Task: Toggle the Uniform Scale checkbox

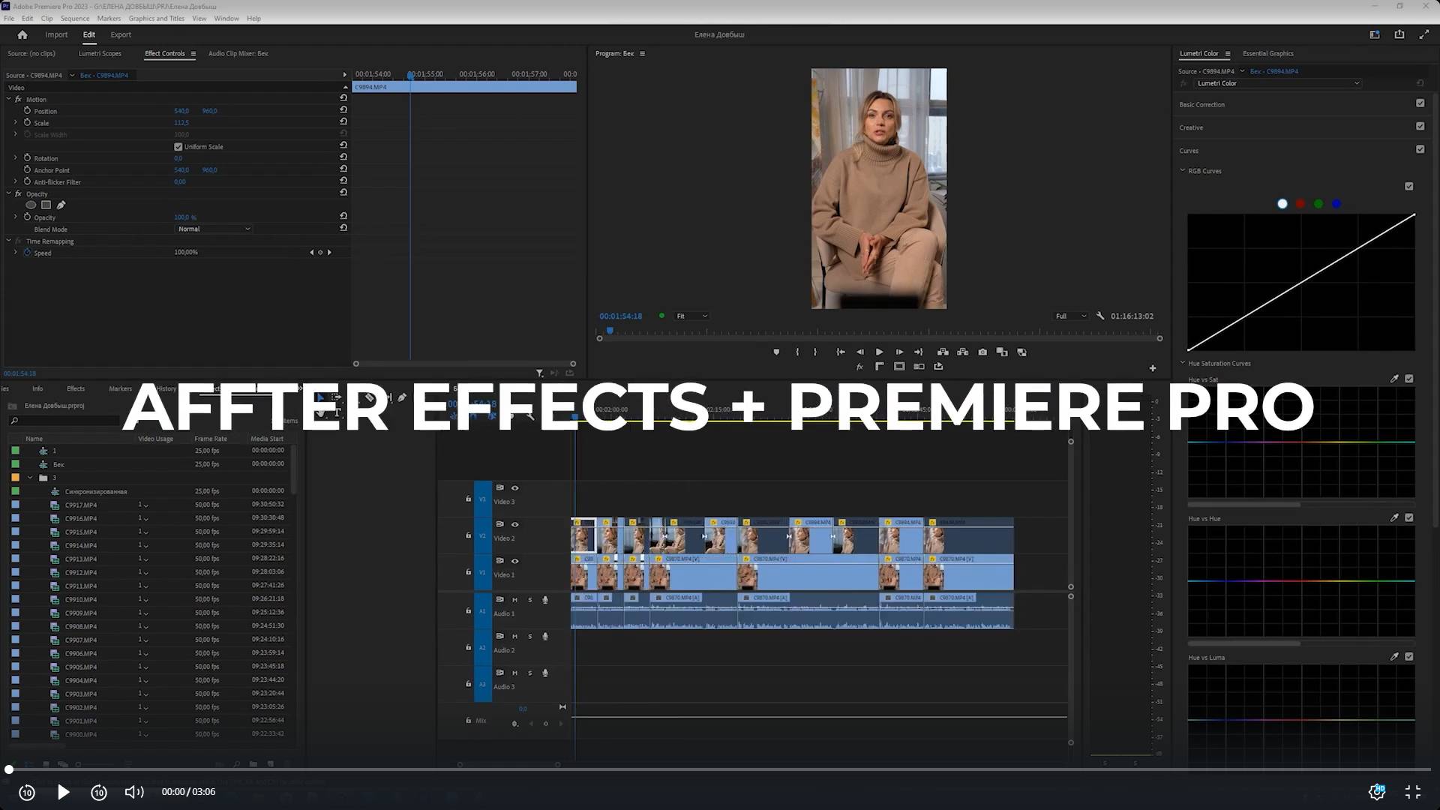Action: pyautogui.click(x=178, y=147)
